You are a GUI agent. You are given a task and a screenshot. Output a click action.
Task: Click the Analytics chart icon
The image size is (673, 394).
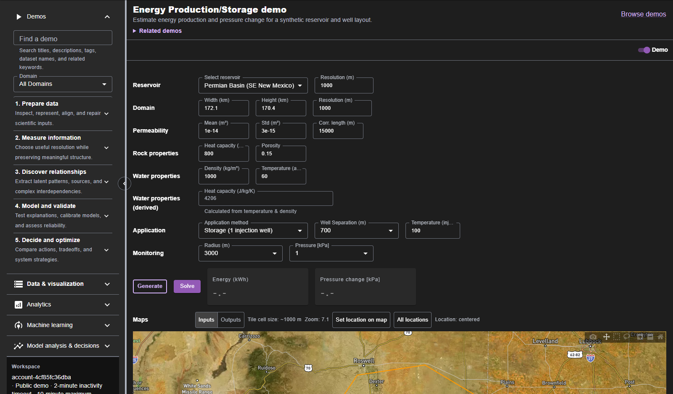(19, 305)
